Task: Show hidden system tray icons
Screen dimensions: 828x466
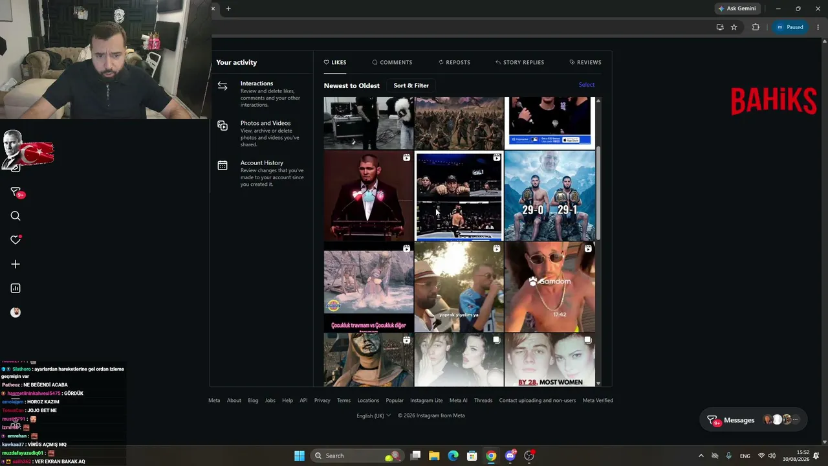Action: point(701,456)
